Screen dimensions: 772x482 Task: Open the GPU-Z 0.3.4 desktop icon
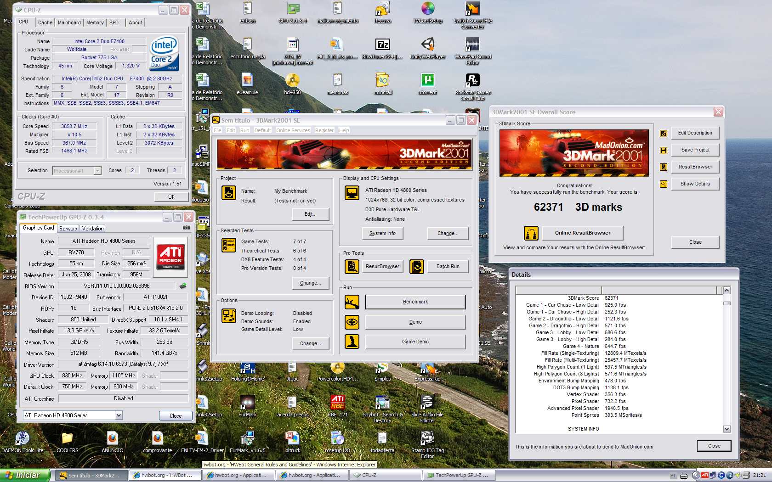click(293, 11)
